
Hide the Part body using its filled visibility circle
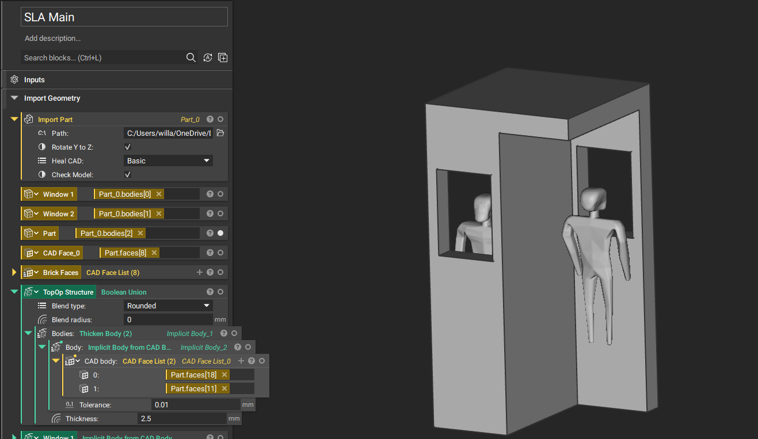point(220,233)
